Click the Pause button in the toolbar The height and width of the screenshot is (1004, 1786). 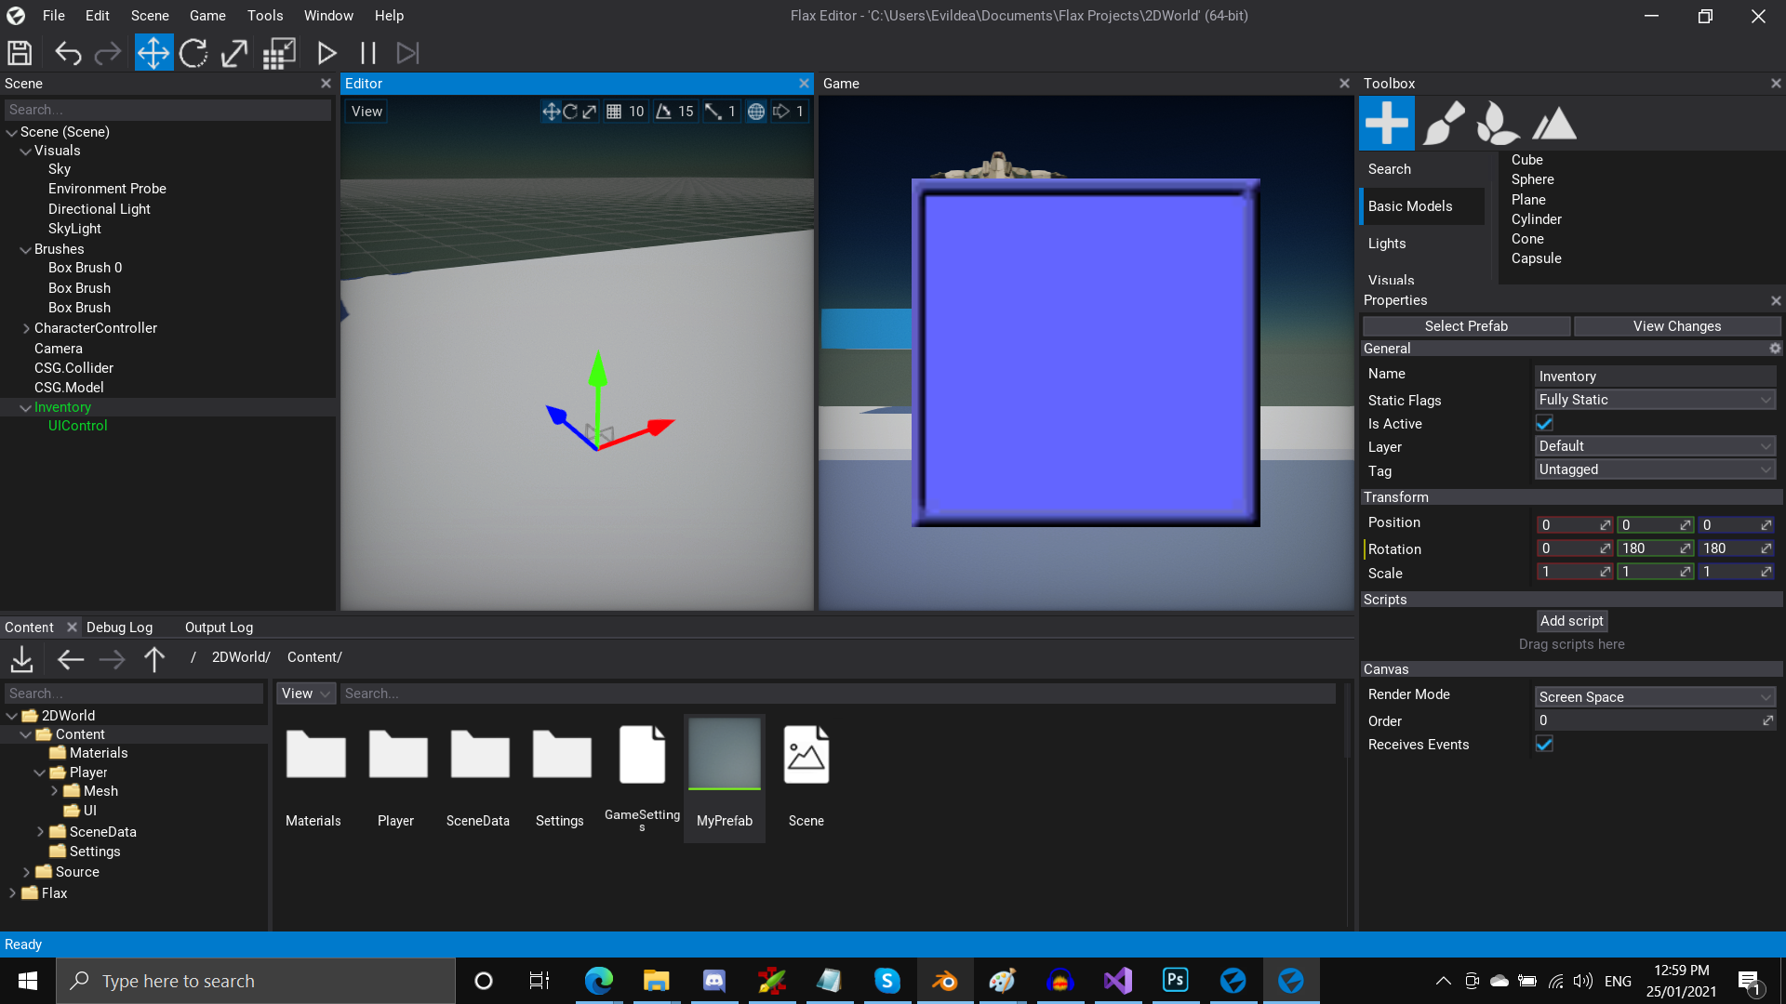[x=367, y=53]
